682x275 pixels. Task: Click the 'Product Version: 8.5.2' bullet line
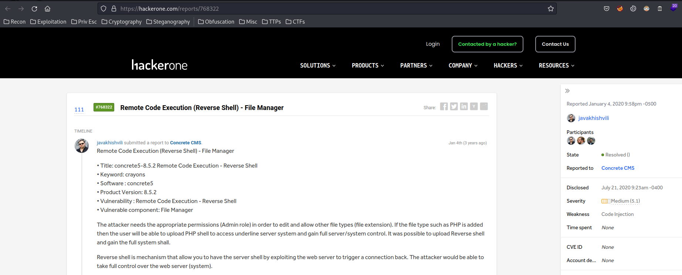pos(127,192)
